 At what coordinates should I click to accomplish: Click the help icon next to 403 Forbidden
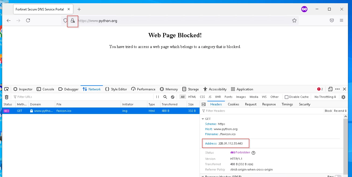253,153
